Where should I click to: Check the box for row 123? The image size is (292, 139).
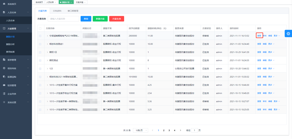[40, 69]
